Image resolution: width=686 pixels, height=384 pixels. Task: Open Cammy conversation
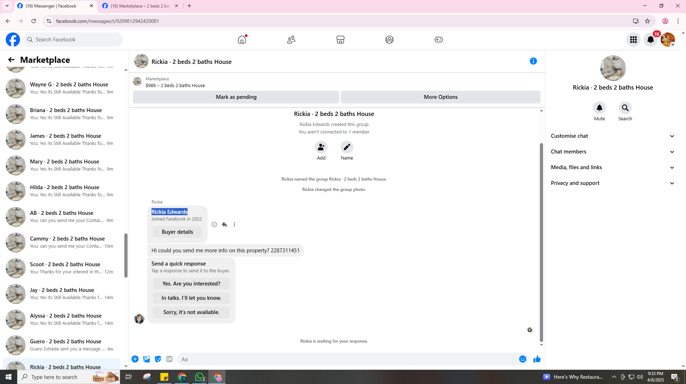pyautogui.click(x=61, y=242)
